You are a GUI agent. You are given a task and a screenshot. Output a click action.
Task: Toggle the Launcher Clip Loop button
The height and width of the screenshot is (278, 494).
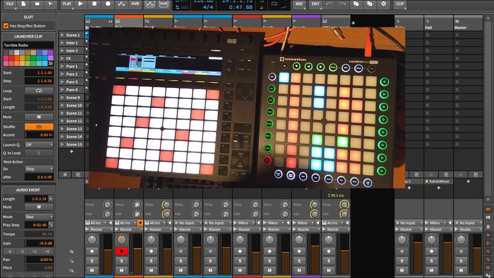coord(39,91)
